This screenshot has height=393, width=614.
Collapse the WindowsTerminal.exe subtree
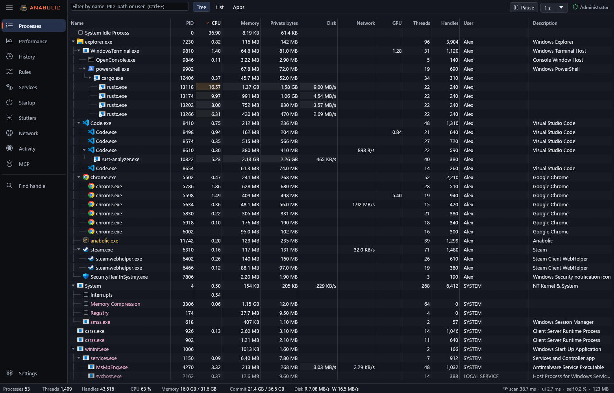coord(79,51)
